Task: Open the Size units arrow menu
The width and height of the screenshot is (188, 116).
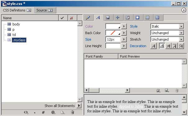Action: (124, 39)
